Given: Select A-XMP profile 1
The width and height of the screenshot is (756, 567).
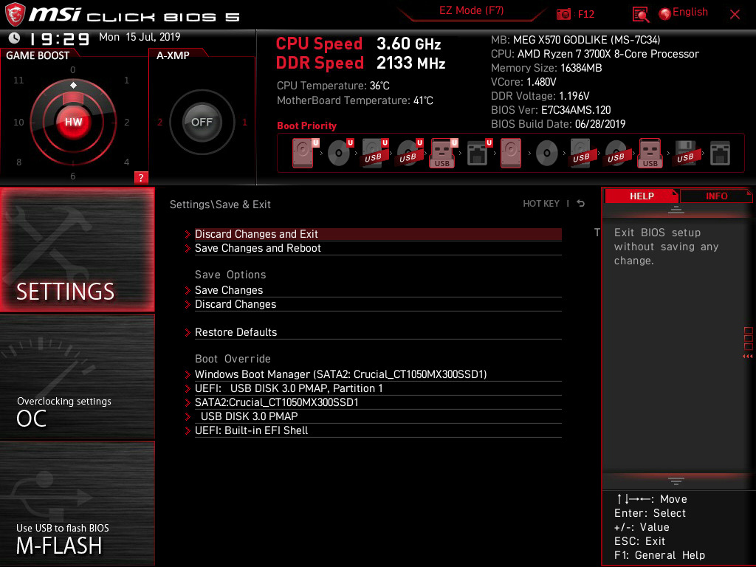Looking at the screenshot, I should point(245,122).
